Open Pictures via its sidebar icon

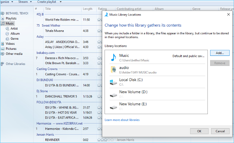pyautogui.click(x=3, y=49)
